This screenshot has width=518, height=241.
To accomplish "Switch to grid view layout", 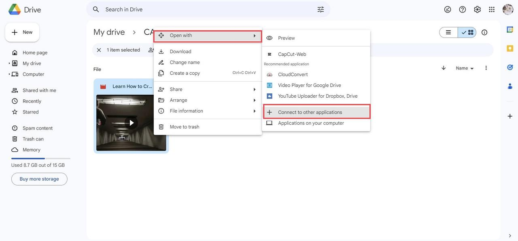I will [467, 32].
